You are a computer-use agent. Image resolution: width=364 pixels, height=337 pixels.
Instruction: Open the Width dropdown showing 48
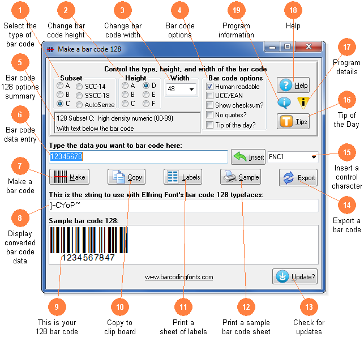coord(181,89)
